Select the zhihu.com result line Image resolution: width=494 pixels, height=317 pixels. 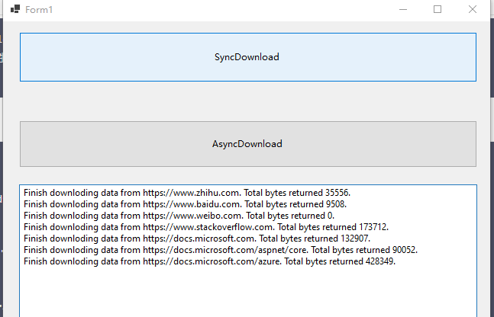tap(187, 193)
